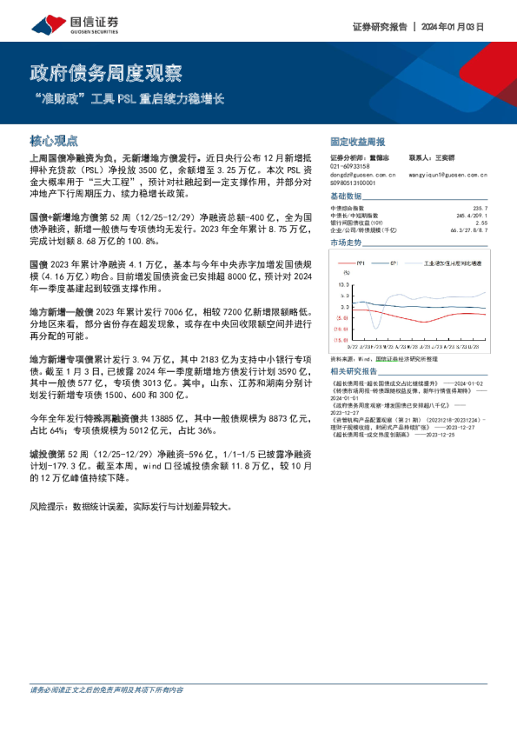Click the 基础数据 section heading

click(346, 196)
